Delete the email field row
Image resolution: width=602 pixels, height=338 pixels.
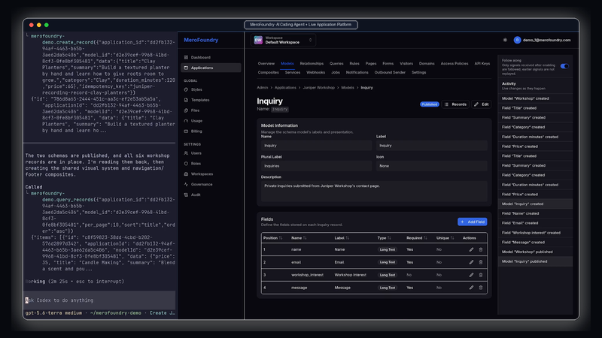point(481,262)
